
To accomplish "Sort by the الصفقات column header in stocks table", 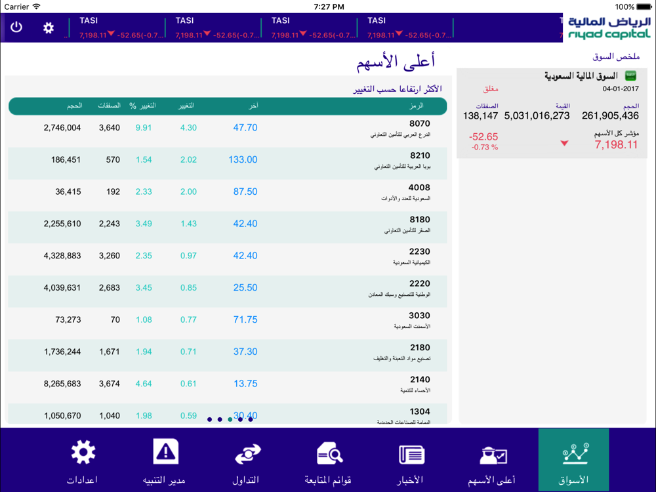I will point(109,106).
